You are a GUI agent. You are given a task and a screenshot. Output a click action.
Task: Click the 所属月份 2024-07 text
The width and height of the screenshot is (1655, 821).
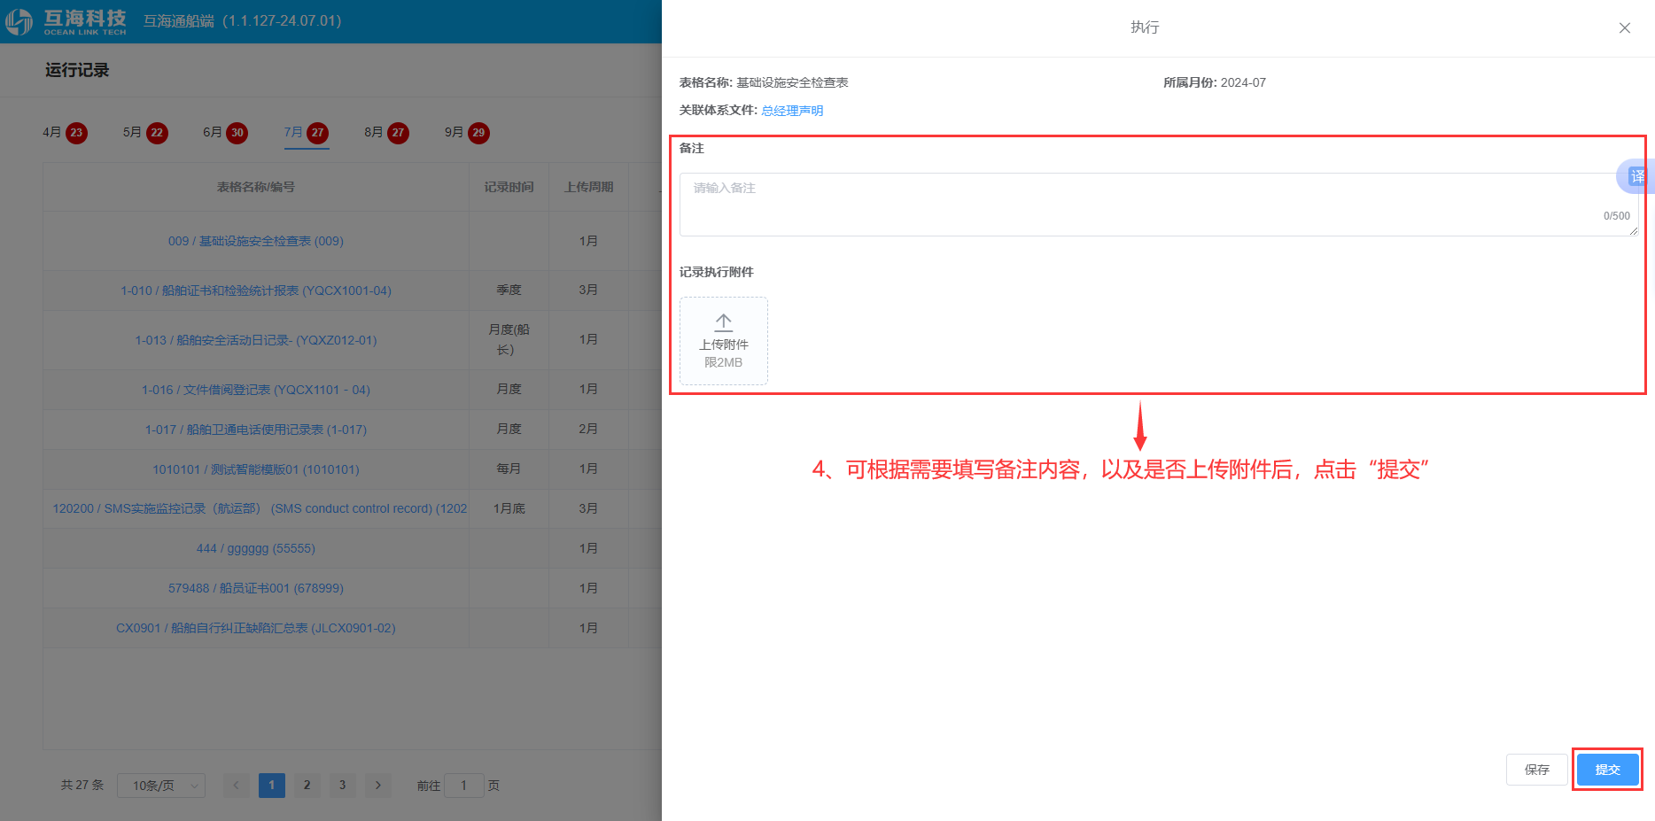1215,82
